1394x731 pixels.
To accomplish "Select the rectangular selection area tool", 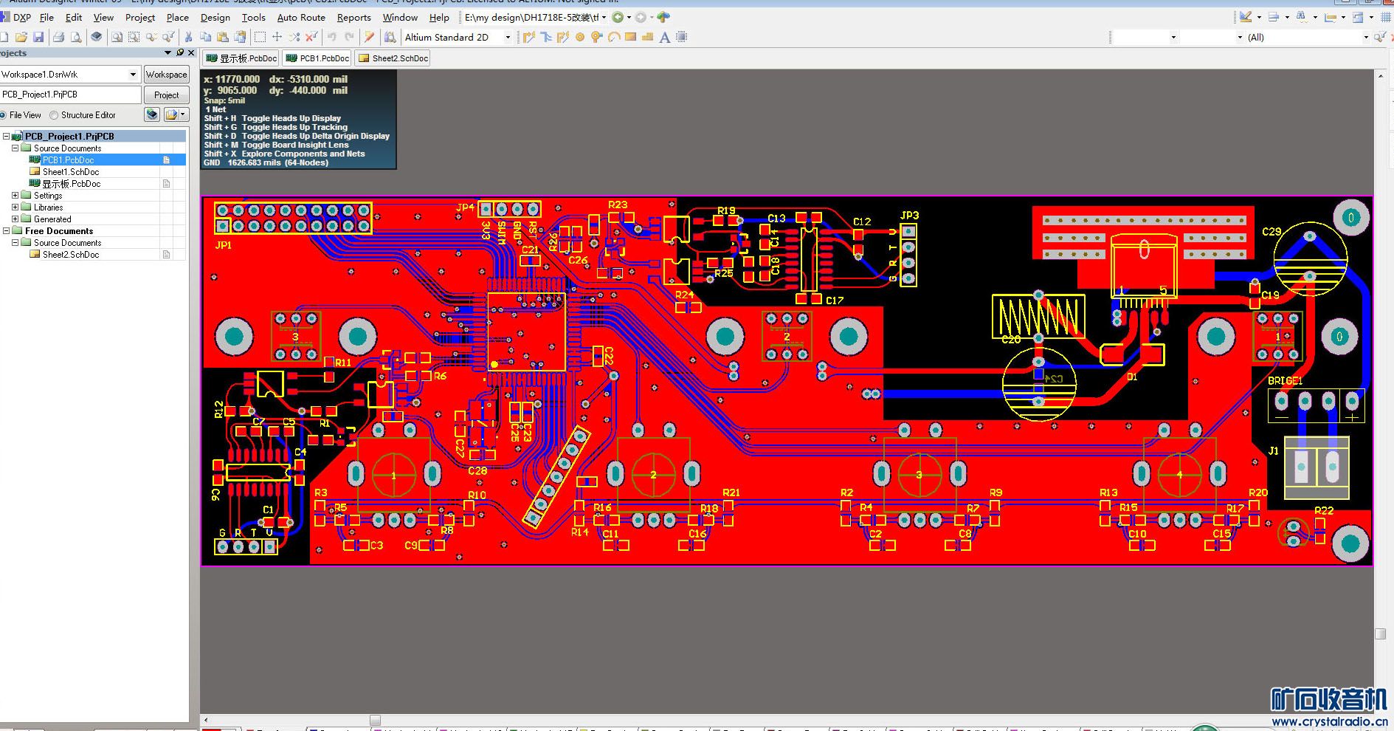I will pos(260,37).
